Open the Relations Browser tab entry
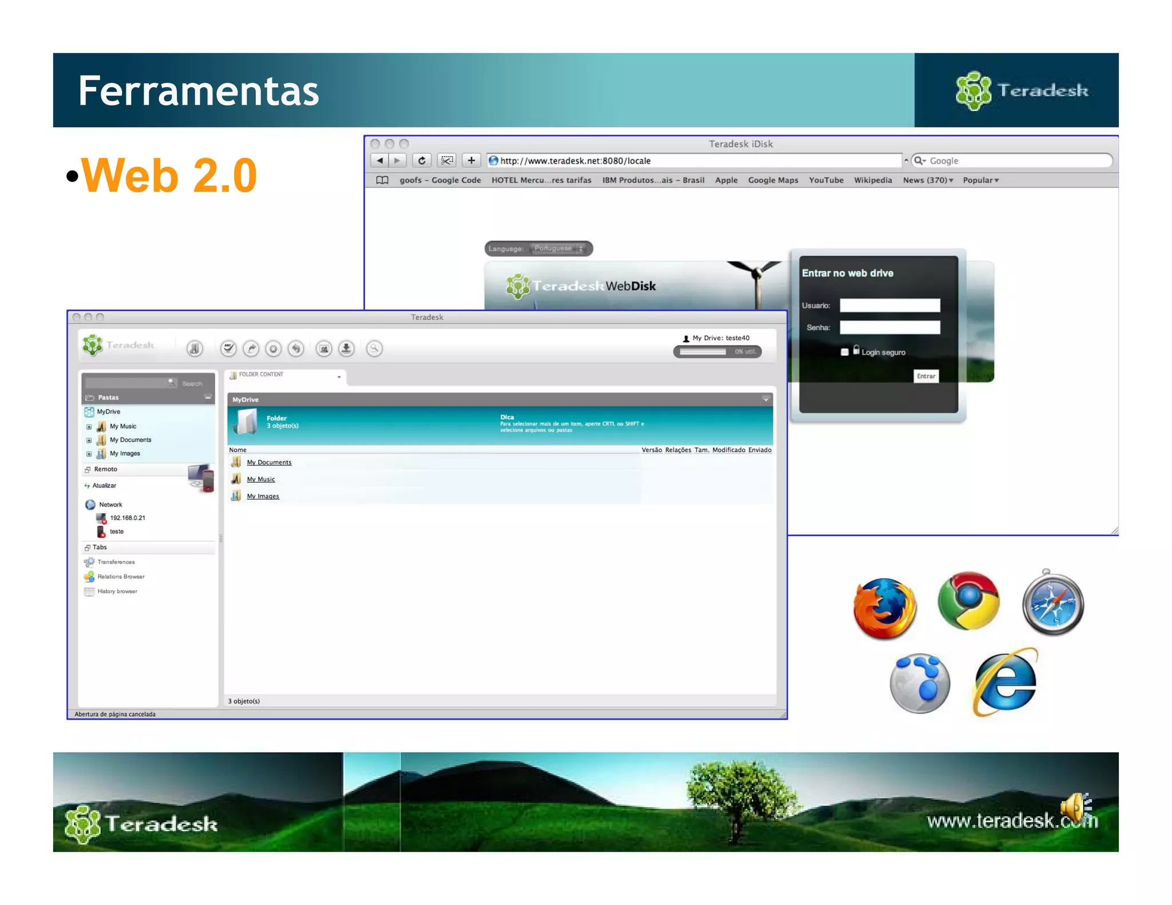The height and width of the screenshot is (905, 1172). coord(121,577)
